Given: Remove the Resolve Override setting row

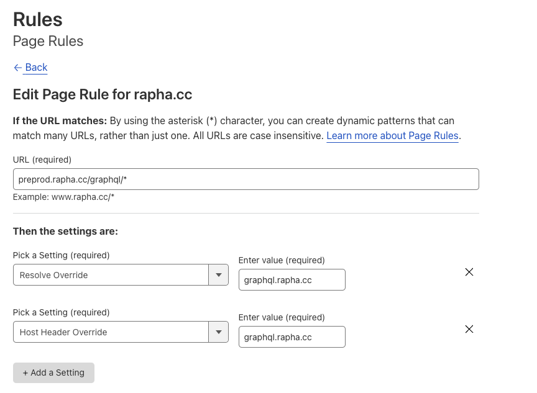Looking at the screenshot, I should (x=469, y=272).
